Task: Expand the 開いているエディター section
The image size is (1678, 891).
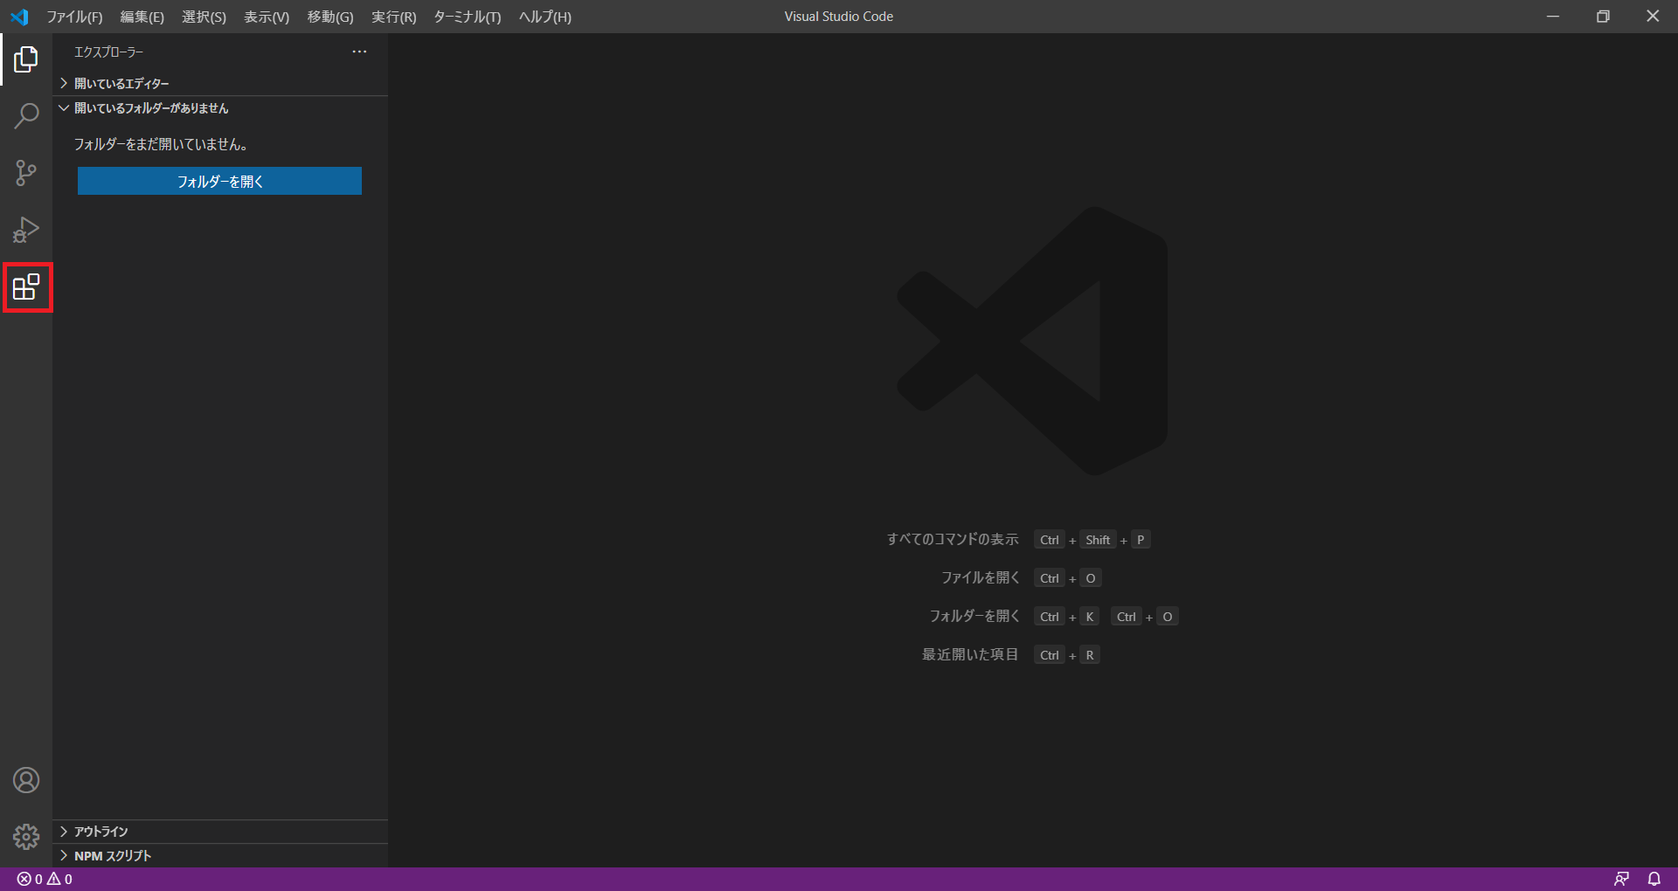Action: pyautogui.click(x=121, y=84)
